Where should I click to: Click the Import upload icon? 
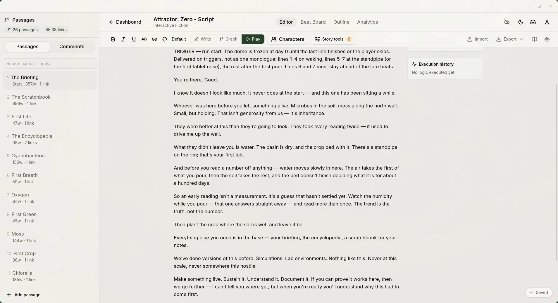tap(470, 39)
